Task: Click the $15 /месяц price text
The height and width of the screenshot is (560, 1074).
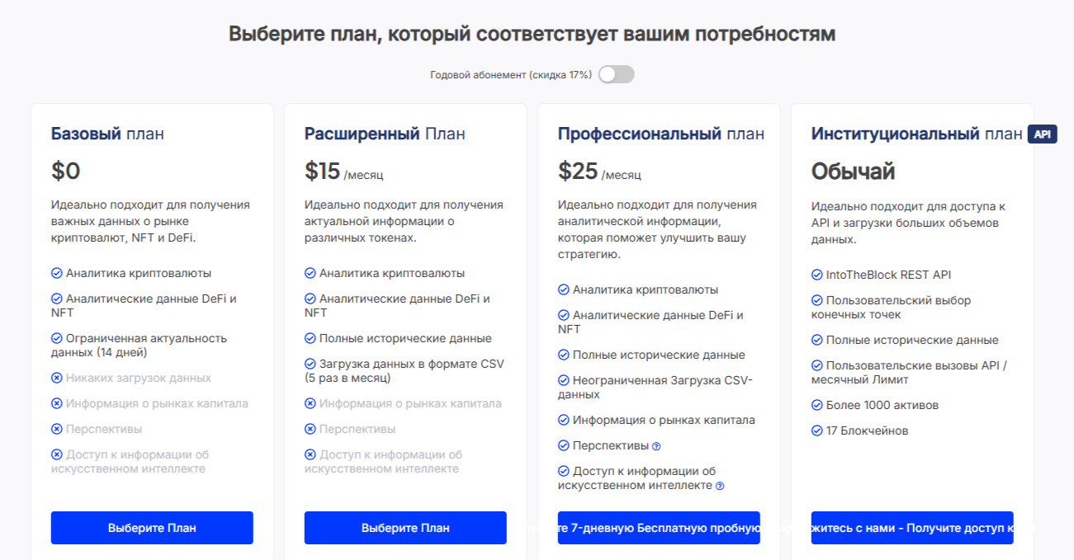Action: click(x=343, y=172)
